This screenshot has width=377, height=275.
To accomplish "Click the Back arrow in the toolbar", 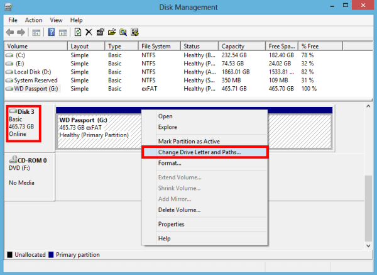I will click(10, 32).
